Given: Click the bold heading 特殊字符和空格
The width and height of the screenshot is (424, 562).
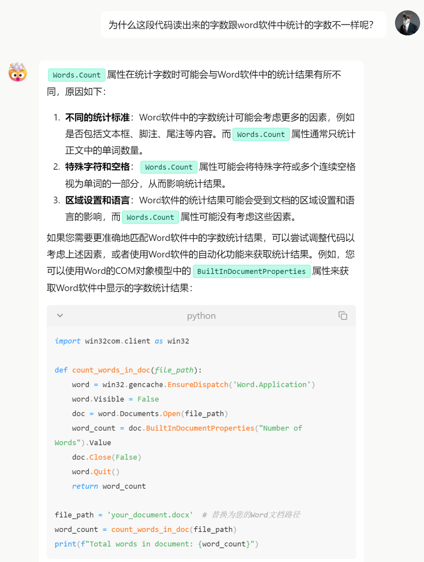Looking at the screenshot, I should tap(97, 167).
